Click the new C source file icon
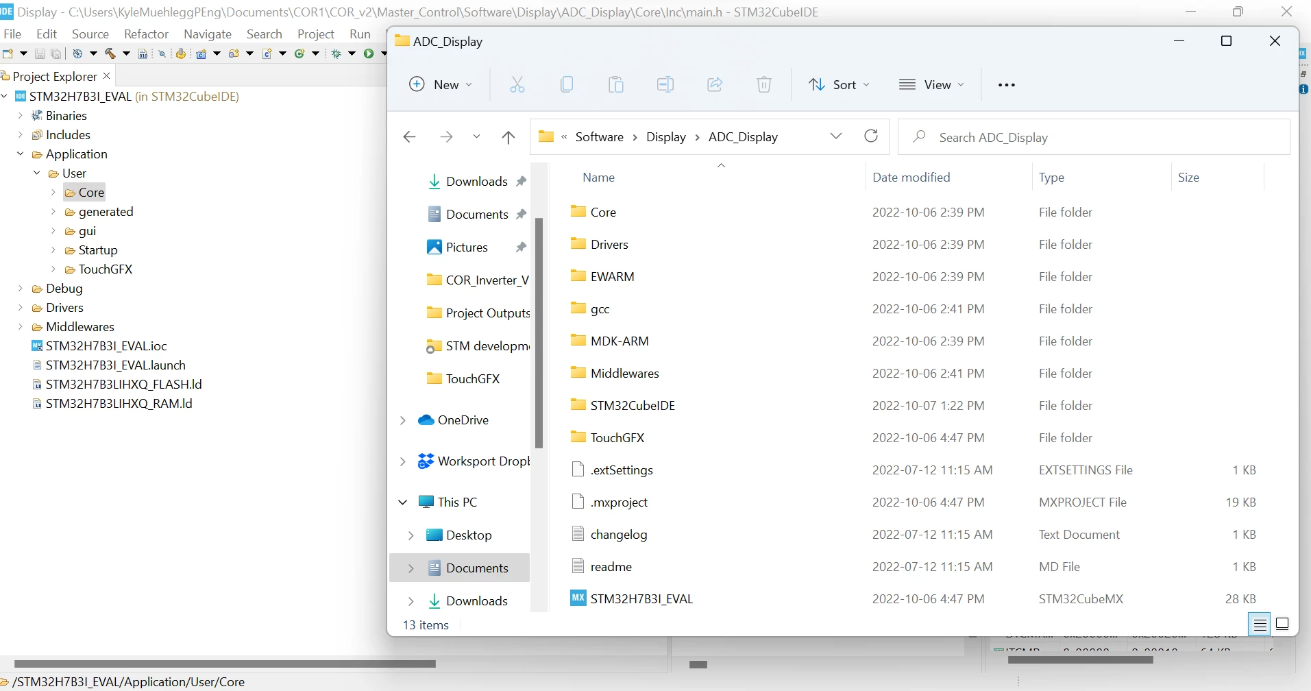The height and width of the screenshot is (691, 1311). (x=267, y=53)
